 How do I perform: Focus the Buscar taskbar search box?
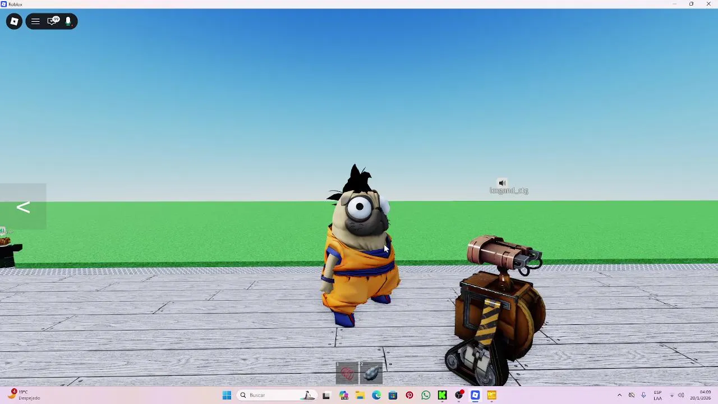click(x=277, y=395)
